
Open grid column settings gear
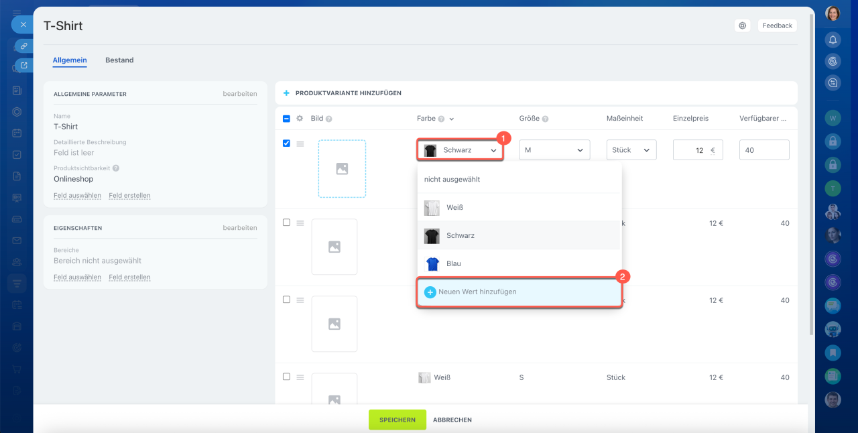(300, 119)
